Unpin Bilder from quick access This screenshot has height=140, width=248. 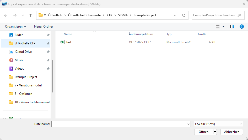pyautogui.click(x=48, y=35)
